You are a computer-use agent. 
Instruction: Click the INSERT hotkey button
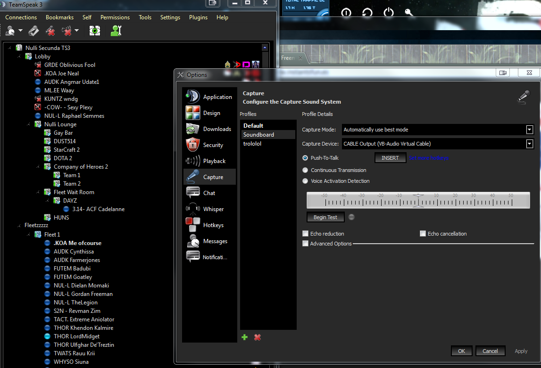coord(390,158)
